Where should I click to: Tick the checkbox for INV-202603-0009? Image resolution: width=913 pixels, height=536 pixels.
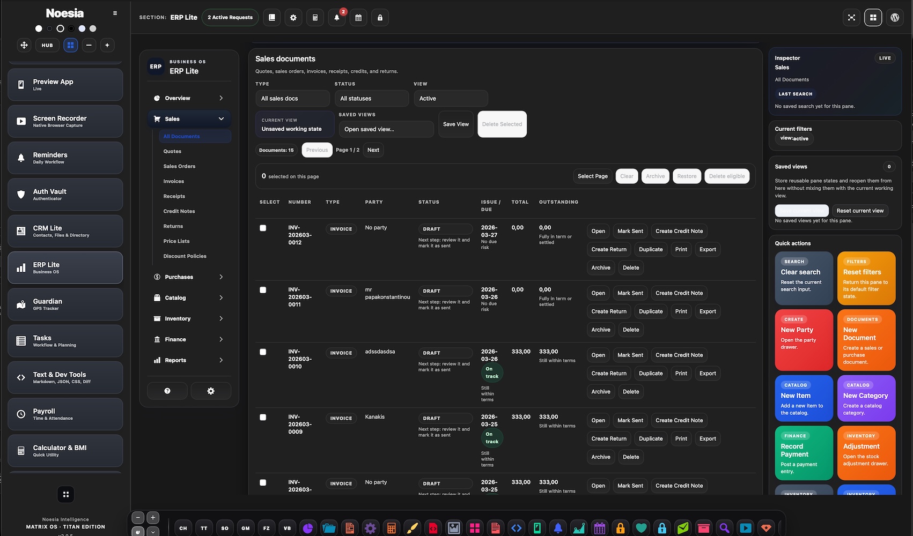[x=263, y=417]
